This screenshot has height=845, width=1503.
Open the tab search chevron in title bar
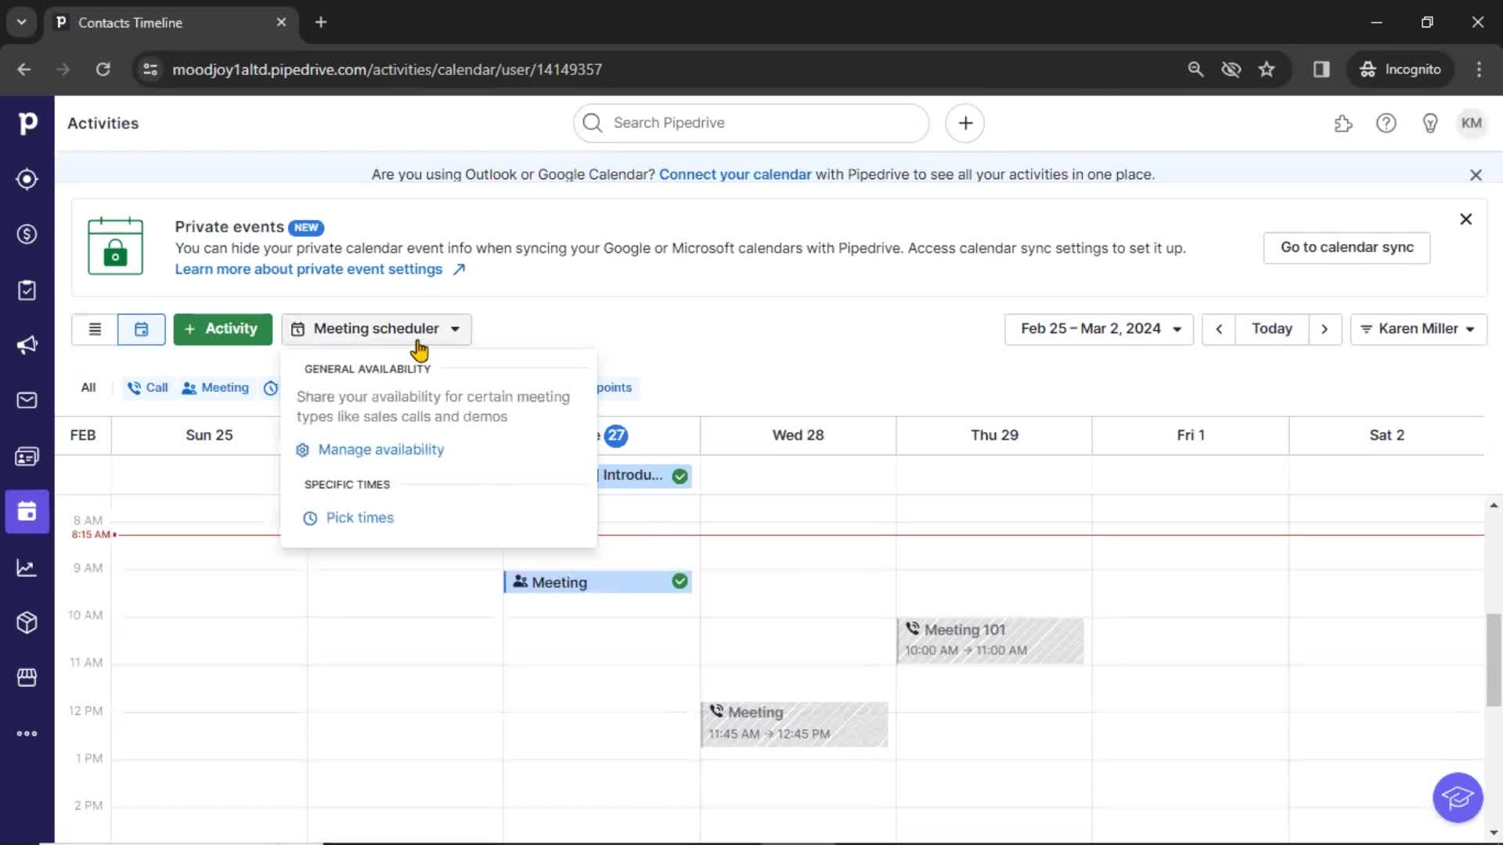coord(22,23)
